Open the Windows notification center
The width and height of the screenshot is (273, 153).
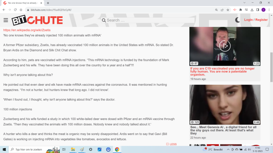pyautogui.click(x=267, y=149)
